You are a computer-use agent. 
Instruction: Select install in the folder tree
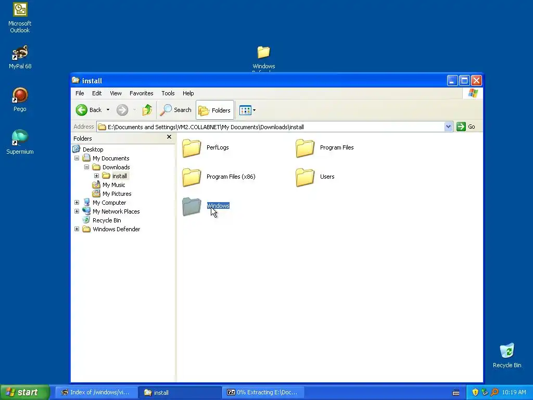pos(120,176)
